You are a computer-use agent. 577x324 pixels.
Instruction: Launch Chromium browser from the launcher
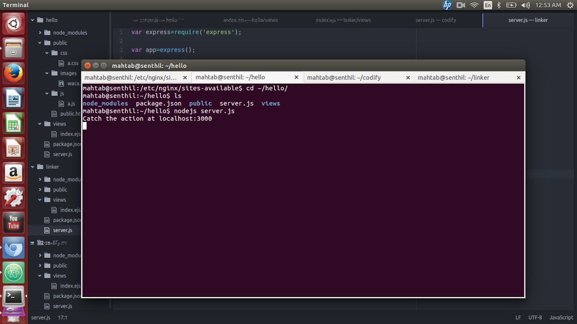click(14, 247)
